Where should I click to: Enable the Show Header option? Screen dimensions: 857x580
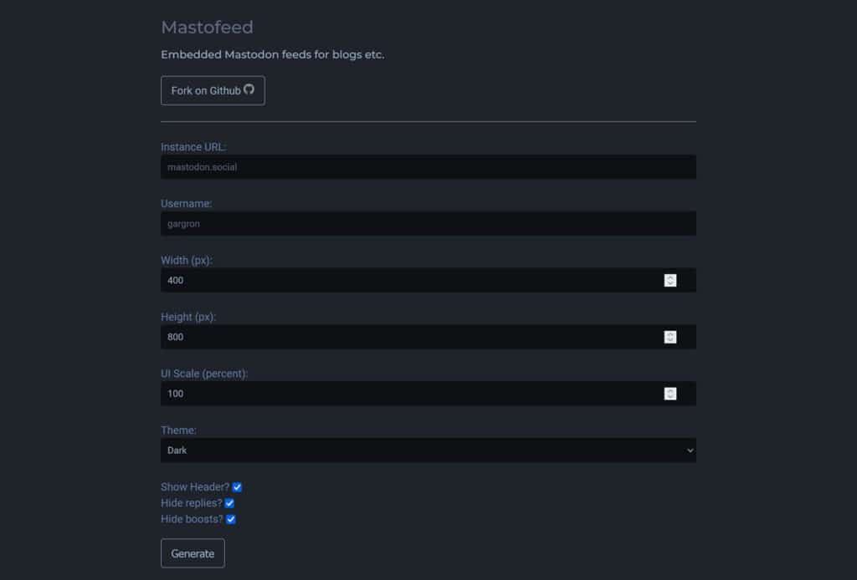(237, 486)
